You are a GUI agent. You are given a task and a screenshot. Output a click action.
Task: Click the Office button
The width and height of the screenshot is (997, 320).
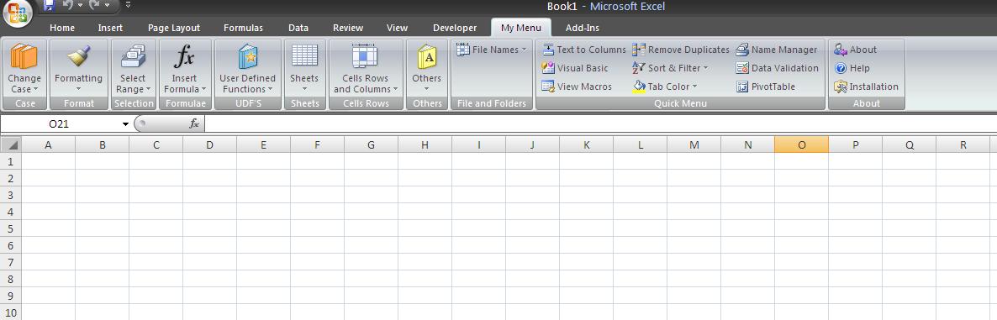tap(18, 13)
